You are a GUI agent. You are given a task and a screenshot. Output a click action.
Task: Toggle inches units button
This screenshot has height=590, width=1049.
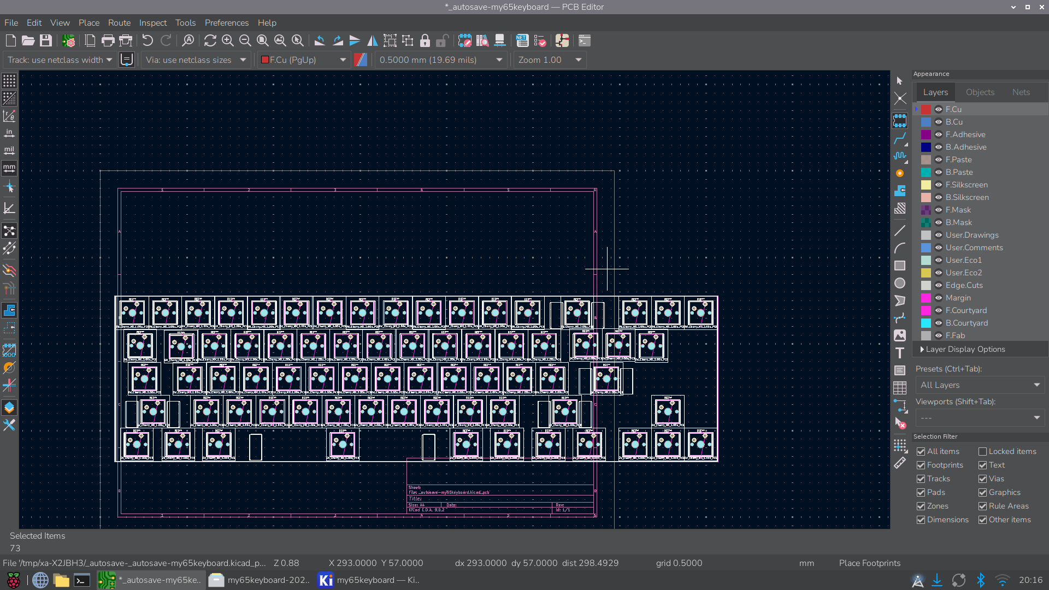[x=9, y=133]
